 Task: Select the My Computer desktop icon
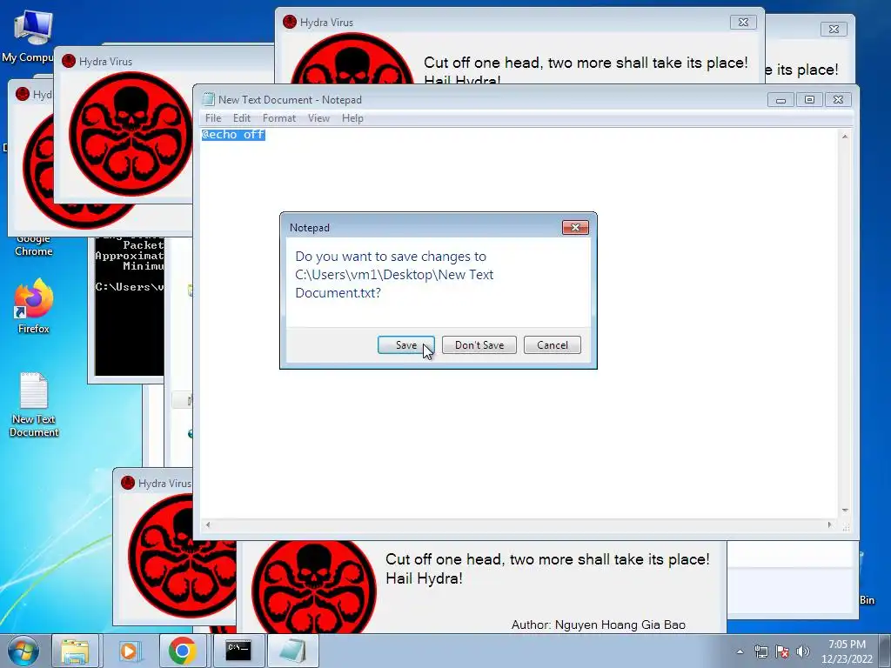point(29,35)
